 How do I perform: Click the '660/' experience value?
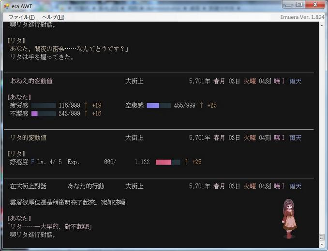coord(110,162)
